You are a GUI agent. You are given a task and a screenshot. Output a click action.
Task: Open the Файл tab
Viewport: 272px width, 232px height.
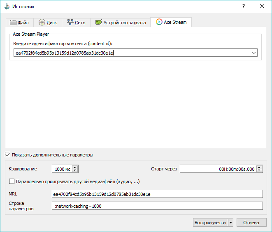coord(19,23)
